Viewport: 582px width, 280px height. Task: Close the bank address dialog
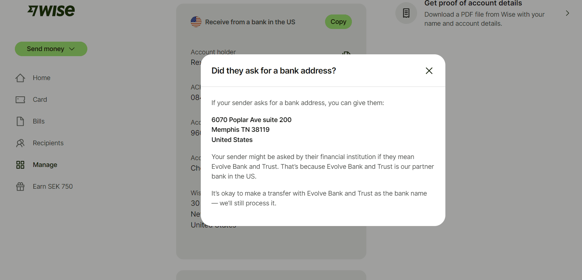pyautogui.click(x=429, y=71)
